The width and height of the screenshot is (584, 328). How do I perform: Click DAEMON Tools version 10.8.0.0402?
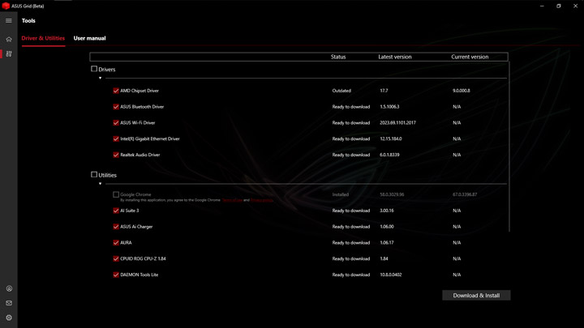click(391, 275)
